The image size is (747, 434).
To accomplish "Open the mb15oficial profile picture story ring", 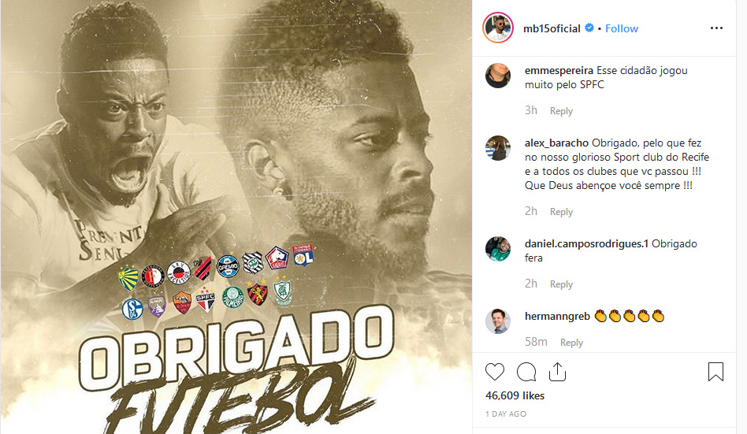I will coord(498,28).
